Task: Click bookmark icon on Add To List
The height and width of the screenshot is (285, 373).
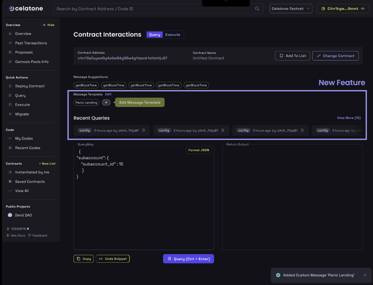Action: click(281, 56)
